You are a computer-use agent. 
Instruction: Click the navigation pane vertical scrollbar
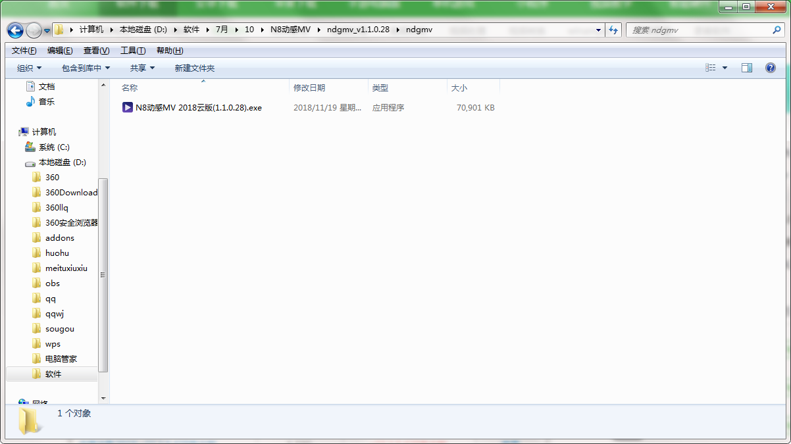point(103,276)
